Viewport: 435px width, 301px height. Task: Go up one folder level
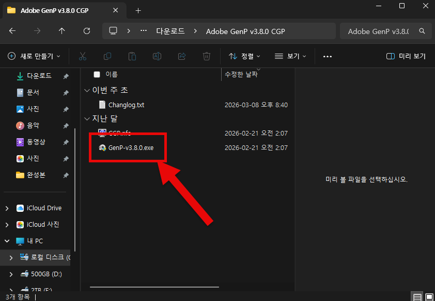[62, 31]
